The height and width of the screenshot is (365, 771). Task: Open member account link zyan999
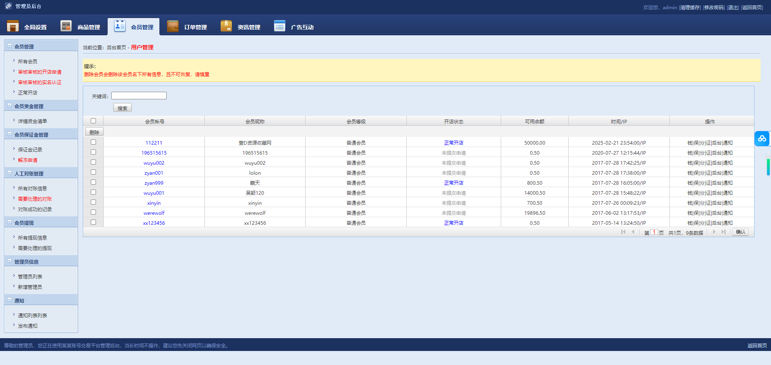pos(154,183)
